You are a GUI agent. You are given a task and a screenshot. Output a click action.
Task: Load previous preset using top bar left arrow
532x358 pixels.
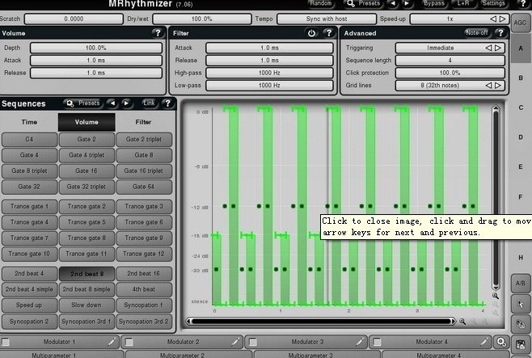coord(393,3)
